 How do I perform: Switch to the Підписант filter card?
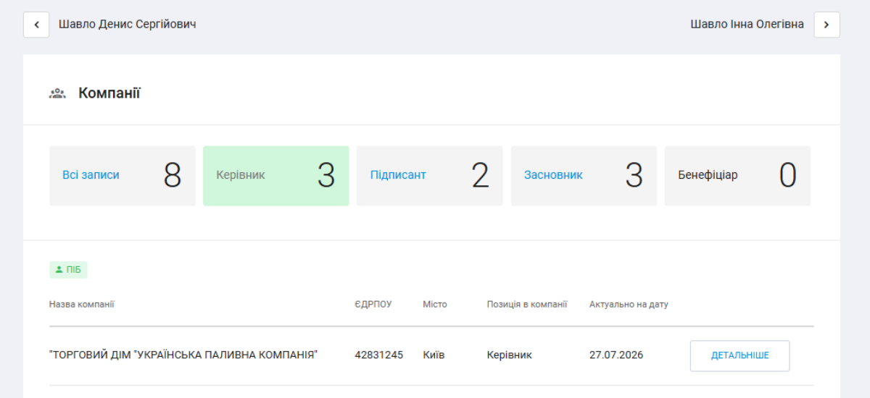[x=430, y=176]
